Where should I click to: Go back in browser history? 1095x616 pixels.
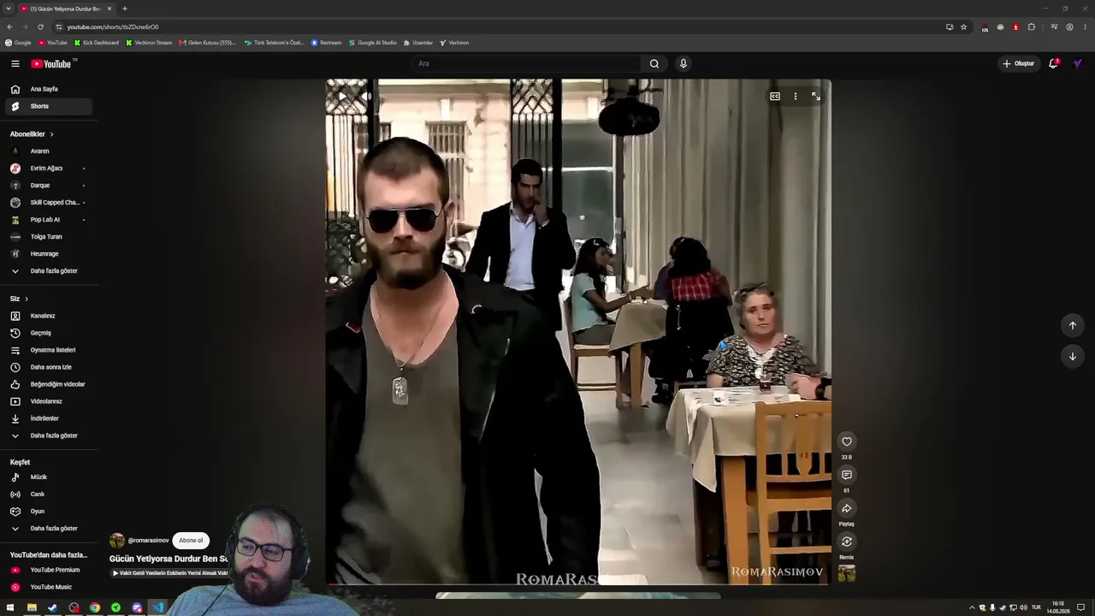9,27
